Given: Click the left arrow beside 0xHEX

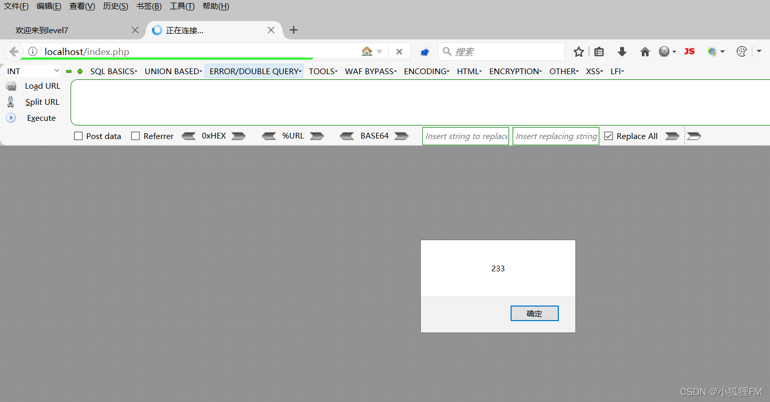Looking at the screenshot, I should (x=188, y=136).
